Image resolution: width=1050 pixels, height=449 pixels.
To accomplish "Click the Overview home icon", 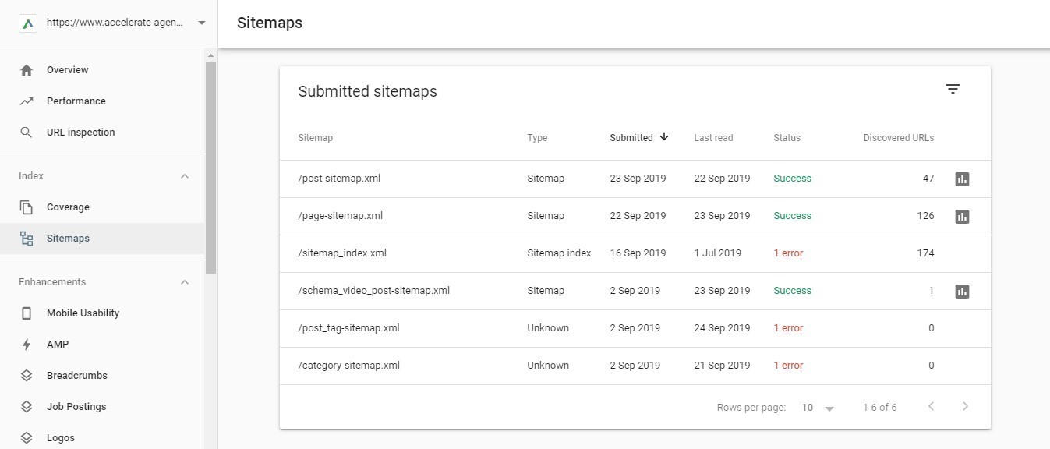I will (27, 70).
